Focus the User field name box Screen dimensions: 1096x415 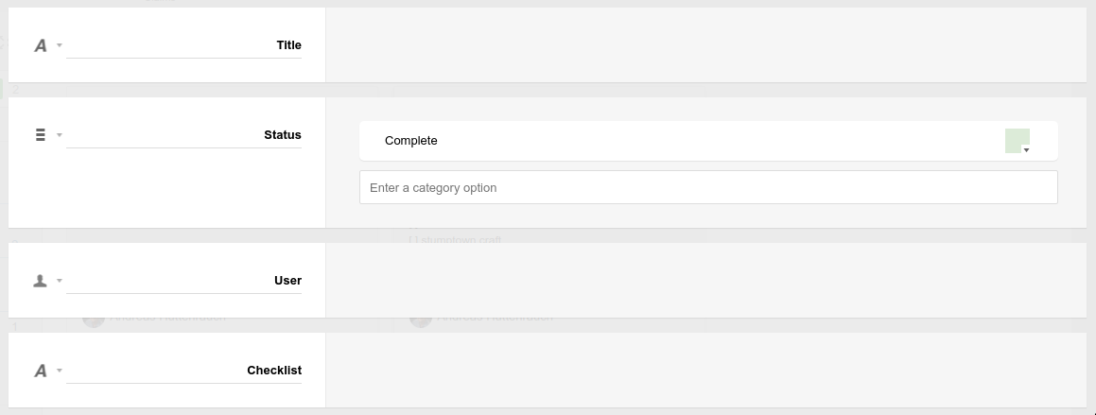coord(184,281)
